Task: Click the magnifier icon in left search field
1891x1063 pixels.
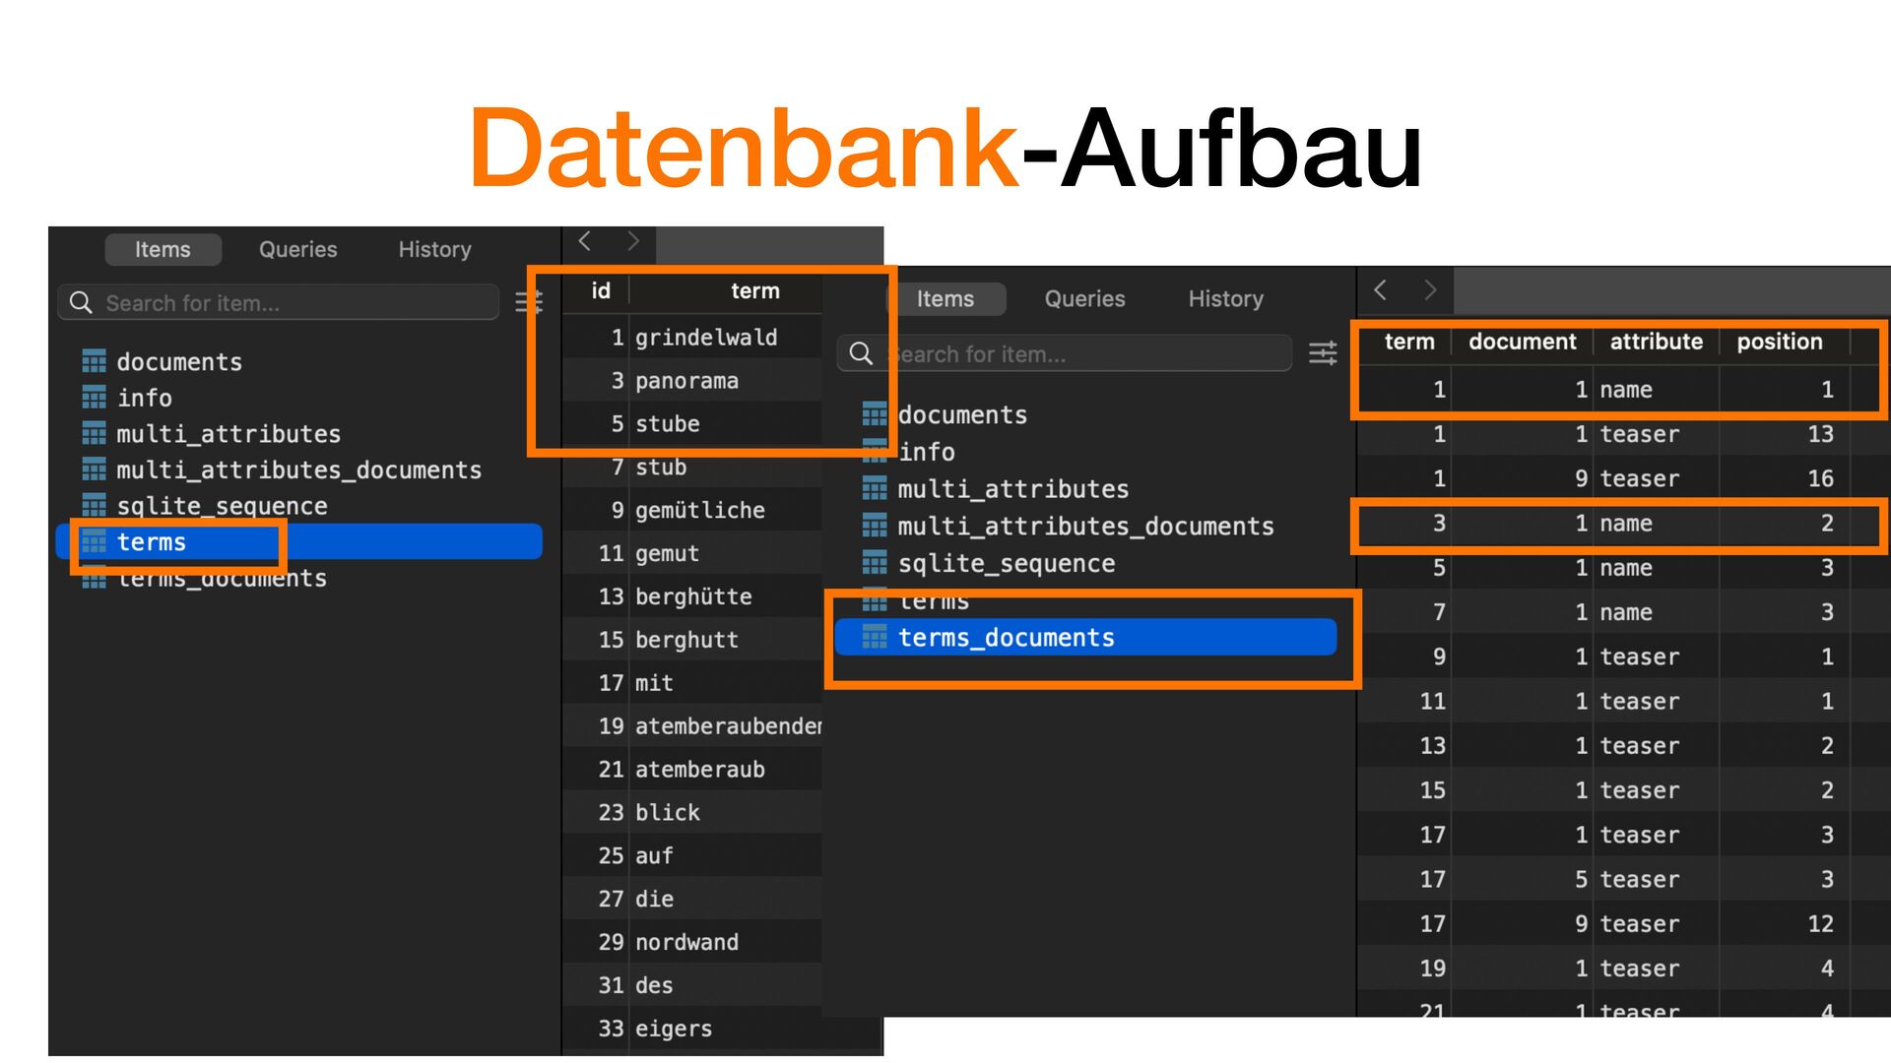Action: pos(81,302)
